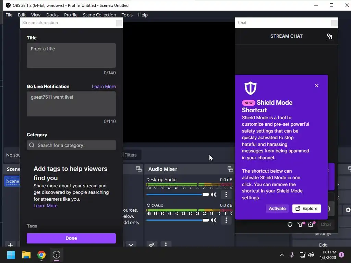Open source Filters button
The height and width of the screenshot is (263, 351).
132,155
